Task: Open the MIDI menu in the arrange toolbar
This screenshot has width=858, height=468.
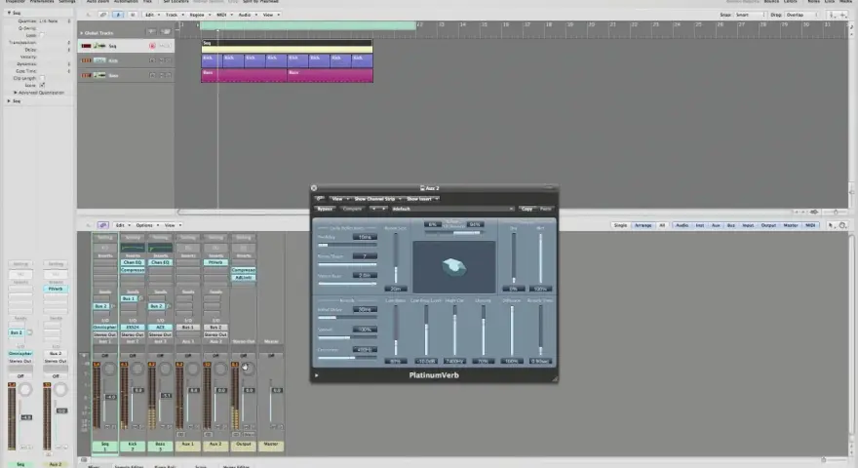Action: coord(224,15)
